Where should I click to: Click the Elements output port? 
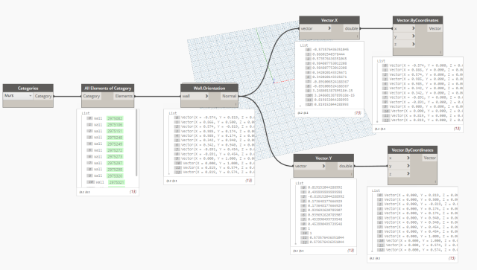pos(124,96)
